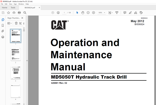Open the thumbnails options dropdown
This screenshot has width=156, height=105.
10,23
